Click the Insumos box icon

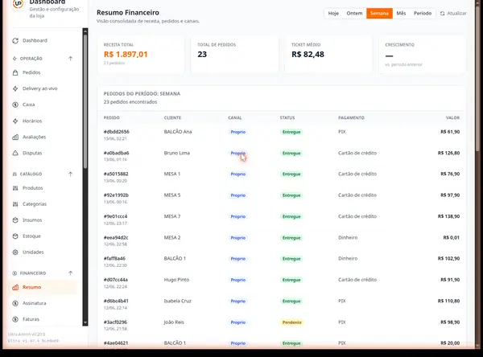(x=15, y=220)
